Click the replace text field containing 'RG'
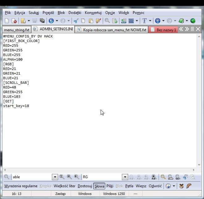The image size is (204, 199). pyautogui.click(x=102, y=177)
